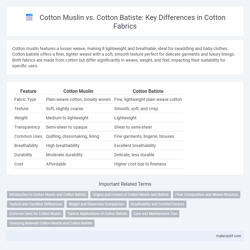Open Breathability and Comfort Factors tag
The image size is (250, 250).
coord(157,204)
